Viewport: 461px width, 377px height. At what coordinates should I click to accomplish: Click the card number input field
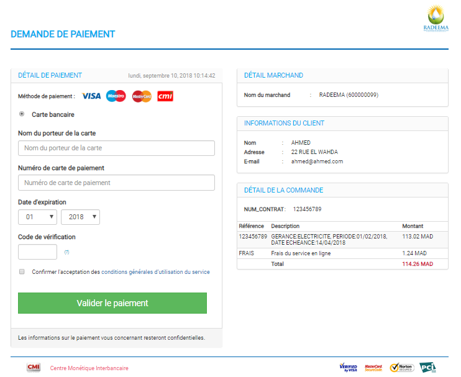point(116,183)
